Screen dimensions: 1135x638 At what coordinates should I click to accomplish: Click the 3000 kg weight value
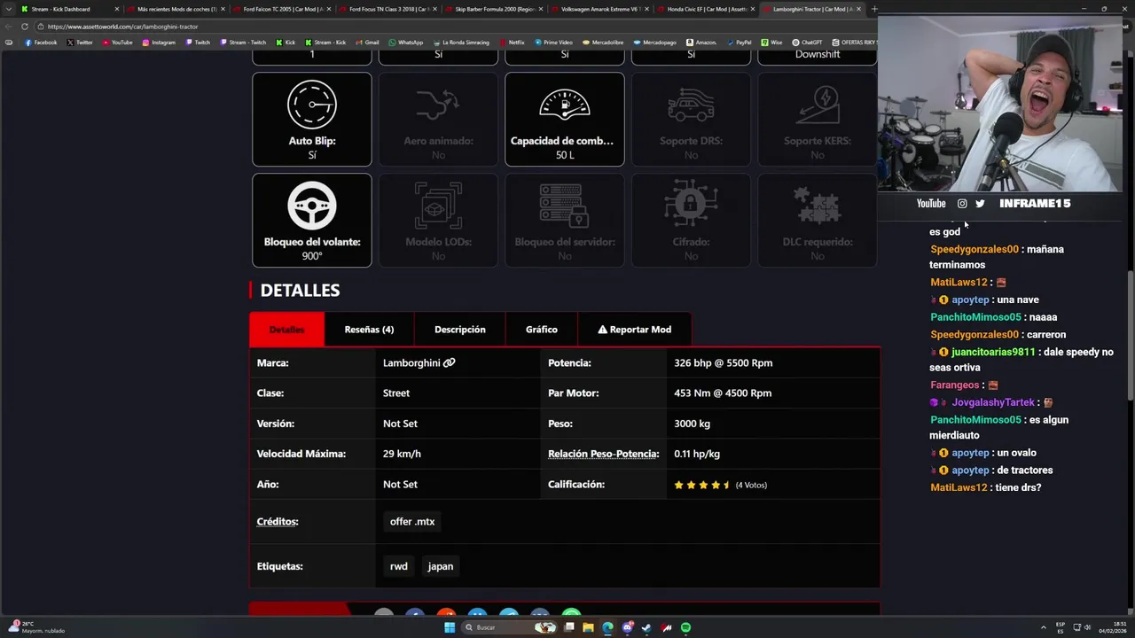tap(692, 424)
